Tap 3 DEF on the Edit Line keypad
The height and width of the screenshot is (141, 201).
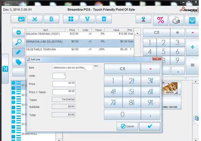coord(151,81)
